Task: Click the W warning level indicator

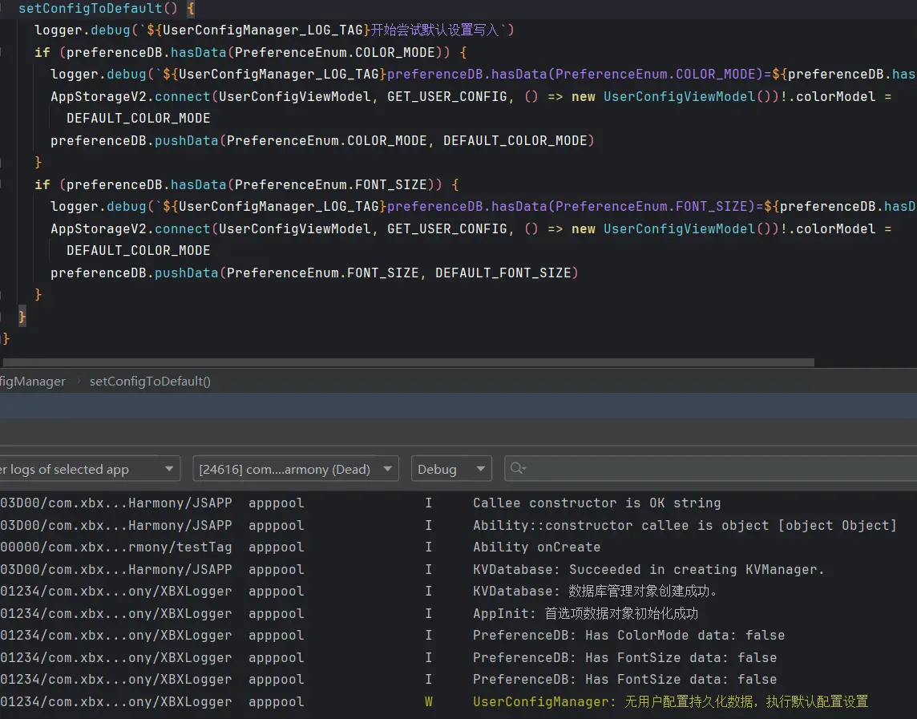Action: click(428, 702)
